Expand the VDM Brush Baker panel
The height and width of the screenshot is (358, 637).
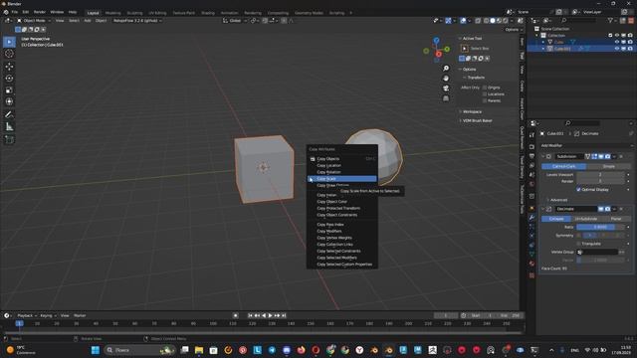pos(476,120)
